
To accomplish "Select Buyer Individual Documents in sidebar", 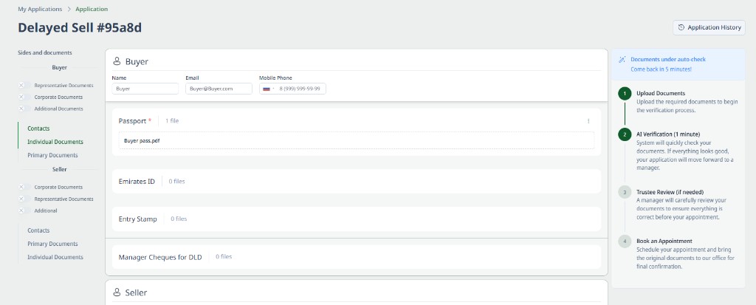I will pyautogui.click(x=55, y=142).
